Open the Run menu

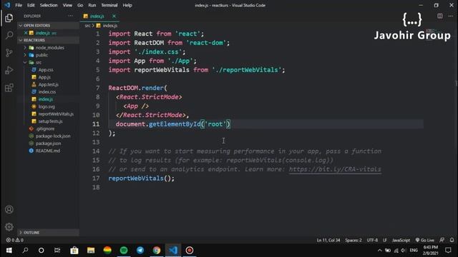click(92, 5)
